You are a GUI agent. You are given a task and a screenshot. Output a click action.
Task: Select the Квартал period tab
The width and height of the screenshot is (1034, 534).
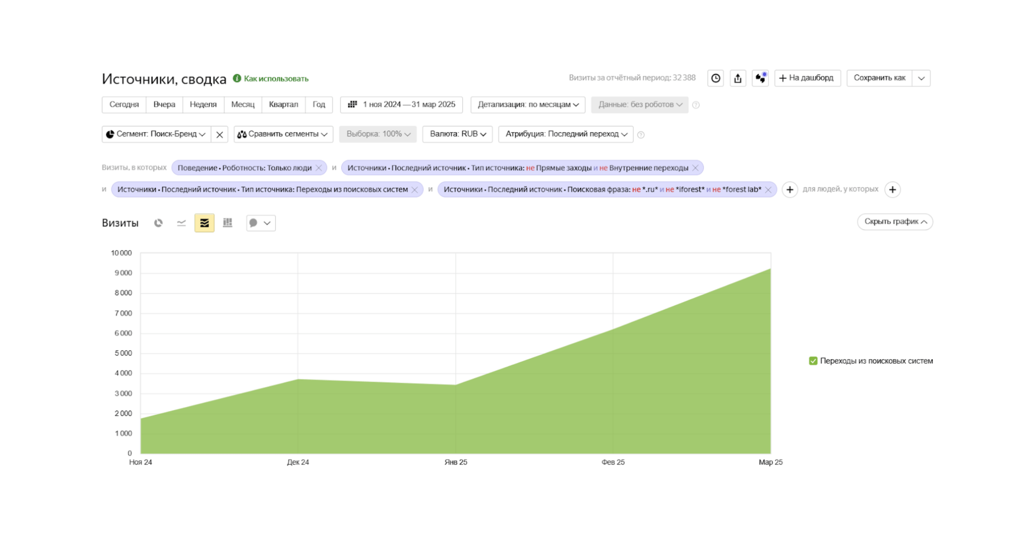click(x=283, y=105)
